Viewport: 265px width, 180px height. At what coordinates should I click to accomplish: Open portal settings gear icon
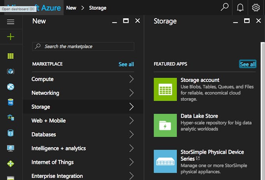[256, 7]
